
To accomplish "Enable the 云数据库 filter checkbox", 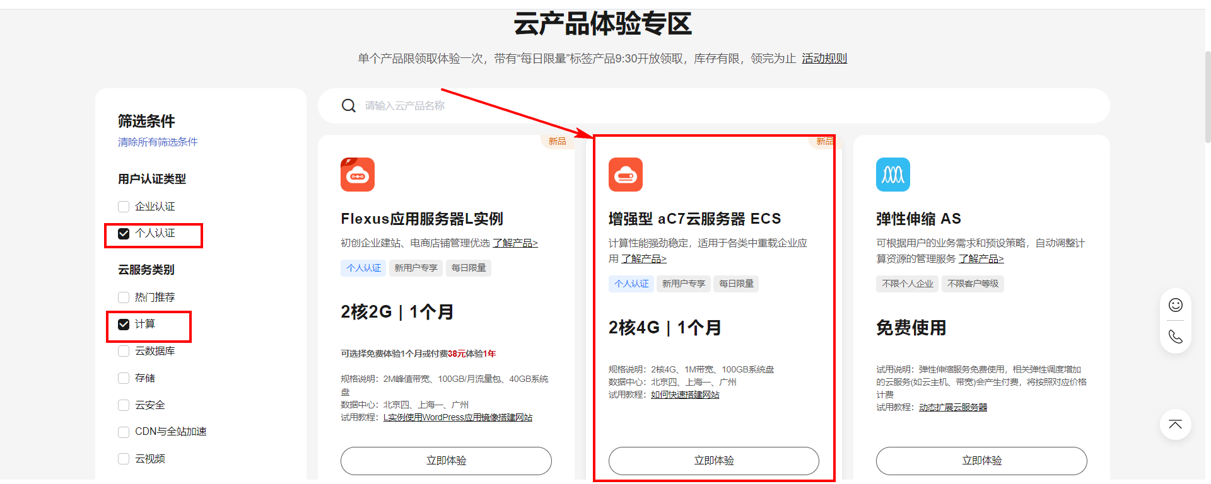I will click(x=124, y=351).
